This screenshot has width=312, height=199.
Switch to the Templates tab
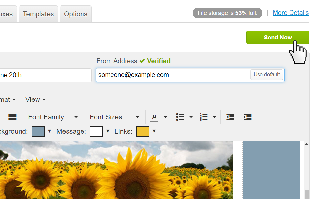pyautogui.click(x=38, y=14)
